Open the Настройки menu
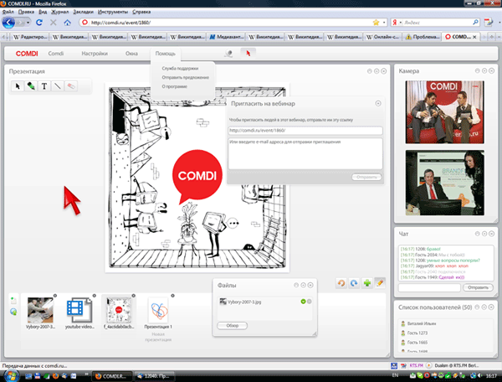502x382 pixels. tap(95, 54)
